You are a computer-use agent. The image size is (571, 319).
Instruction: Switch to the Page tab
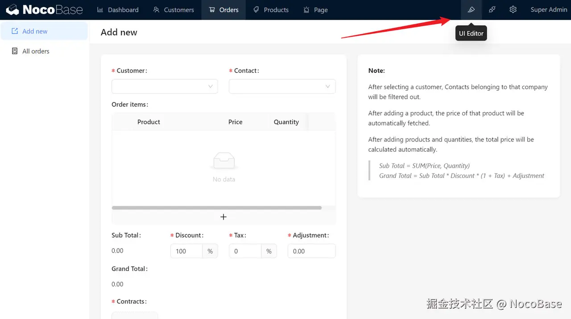[315, 9]
